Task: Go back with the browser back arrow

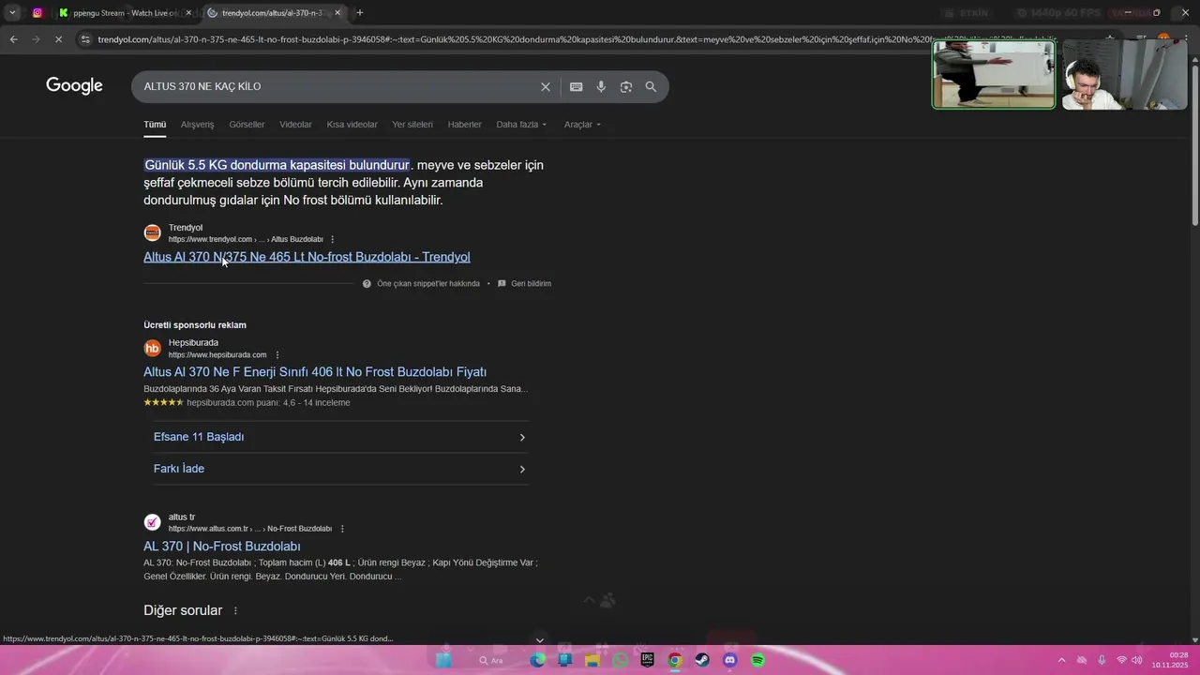Action: coord(13,39)
